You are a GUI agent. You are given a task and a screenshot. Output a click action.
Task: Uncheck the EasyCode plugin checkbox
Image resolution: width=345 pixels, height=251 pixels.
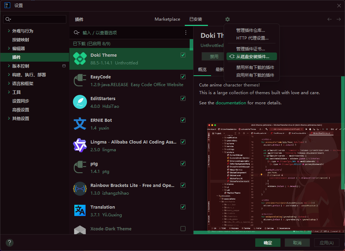click(x=183, y=77)
